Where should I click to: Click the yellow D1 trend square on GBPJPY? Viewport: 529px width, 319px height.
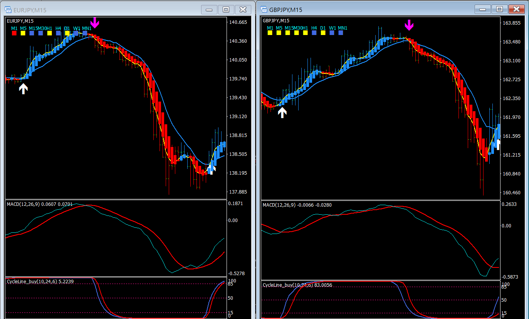pyautogui.click(x=323, y=33)
